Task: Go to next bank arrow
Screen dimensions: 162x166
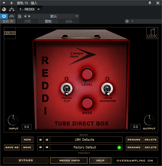Action: [x=47, y=140]
